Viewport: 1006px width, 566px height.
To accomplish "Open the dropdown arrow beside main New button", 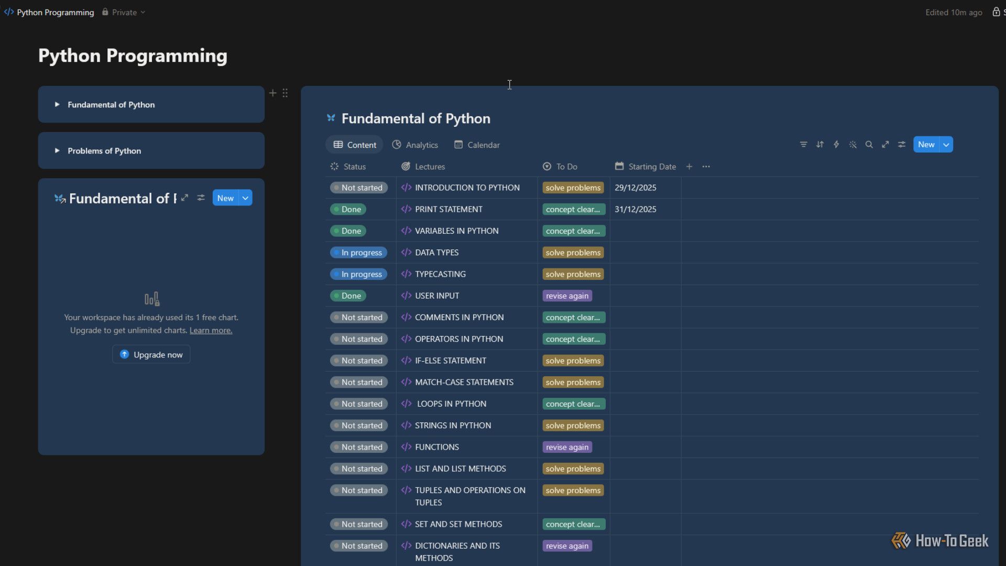I will 946,145.
